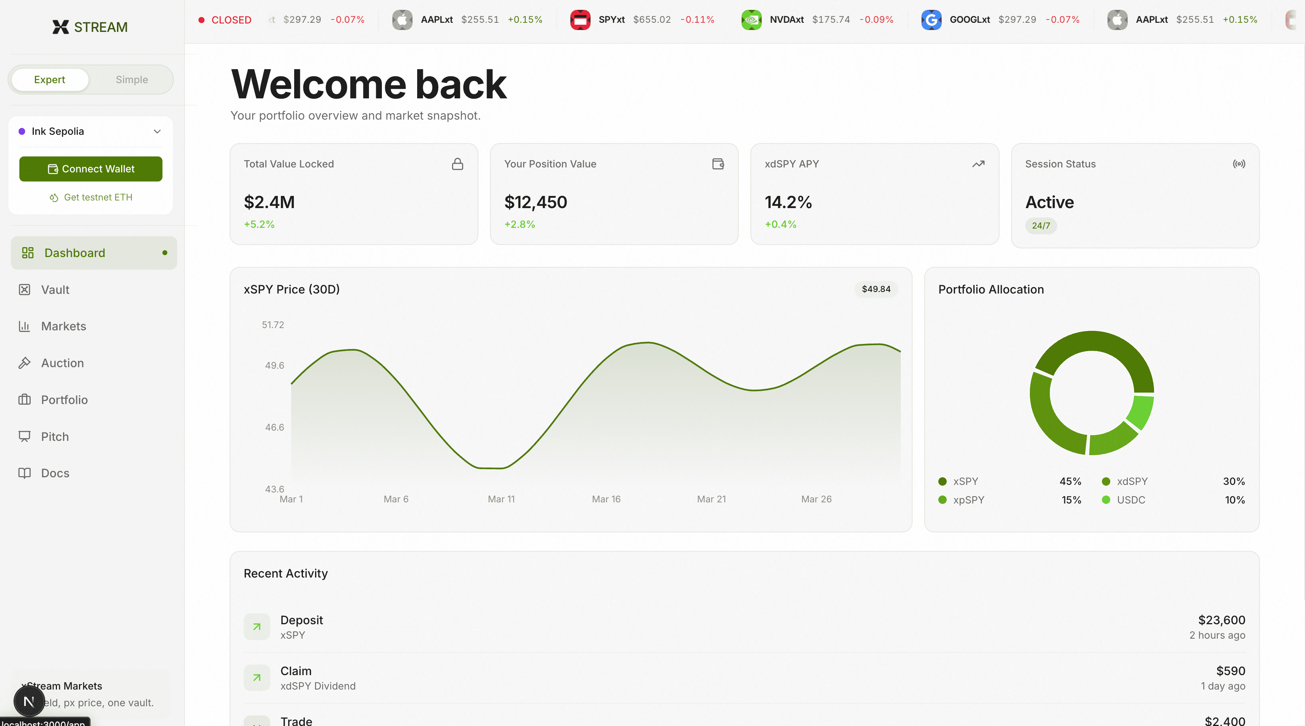Expand the network selector chevron
Screen dimensions: 1305x726
coord(157,131)
